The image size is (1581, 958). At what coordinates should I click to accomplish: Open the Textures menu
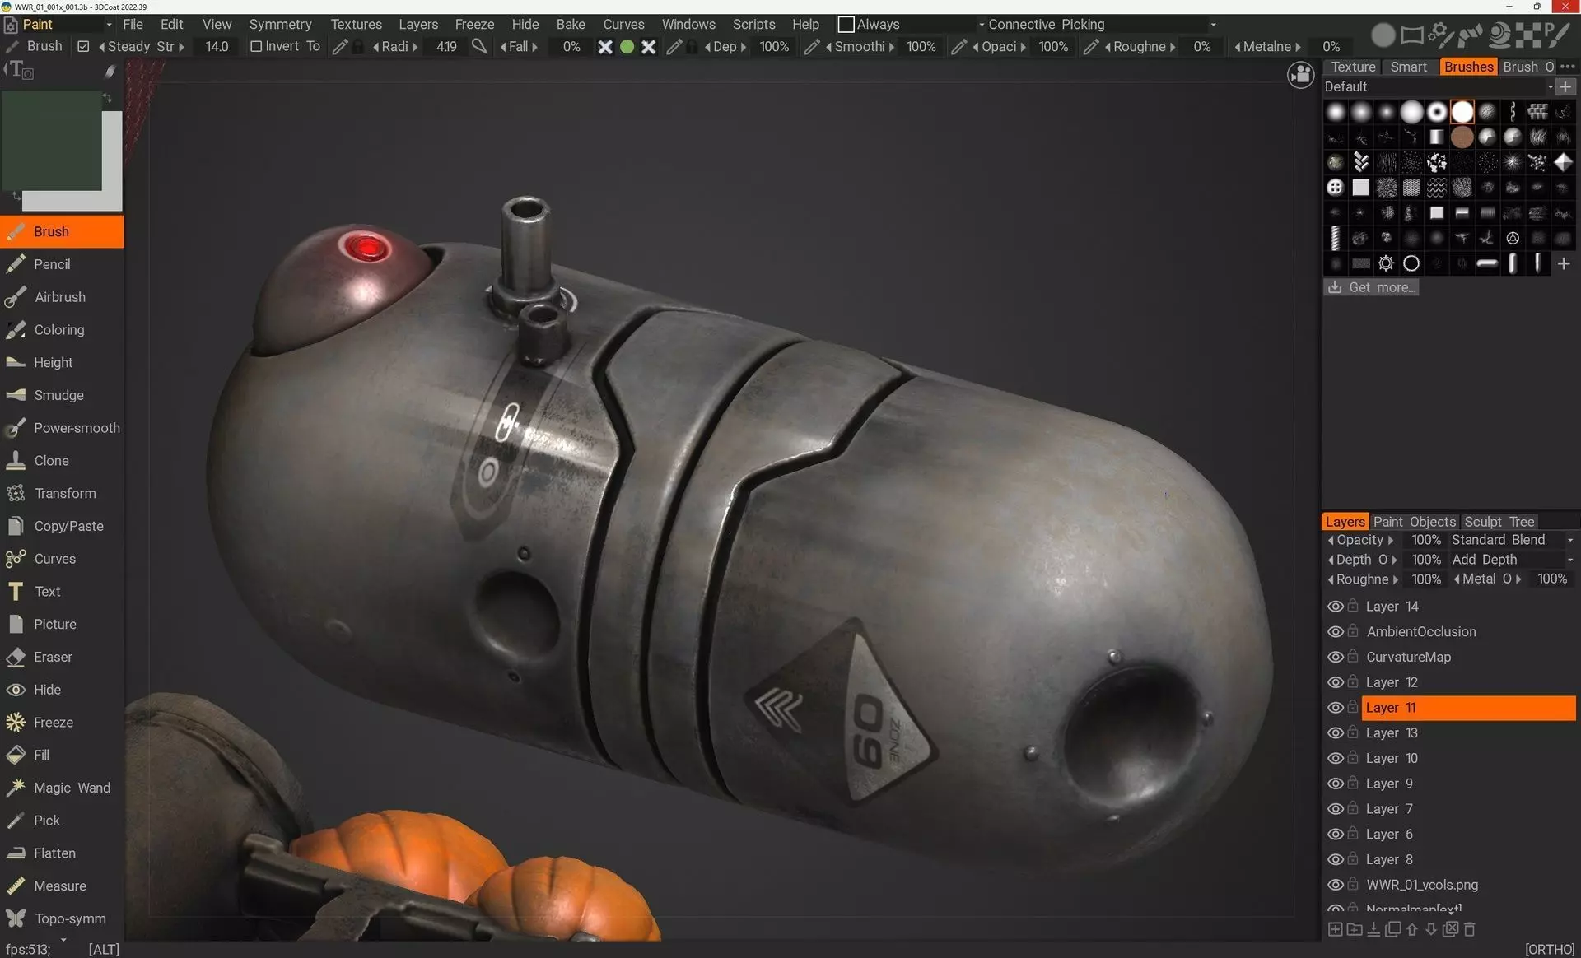(356, 25)
